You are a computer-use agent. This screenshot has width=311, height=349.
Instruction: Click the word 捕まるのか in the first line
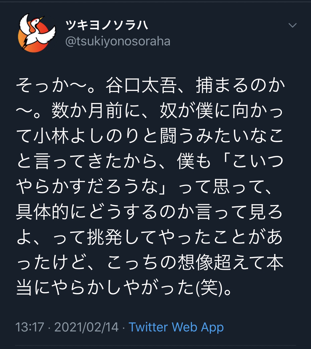(240, 86)
